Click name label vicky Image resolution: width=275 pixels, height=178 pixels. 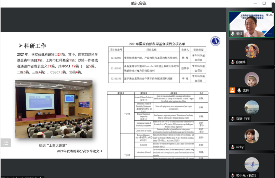click(240, 147)
